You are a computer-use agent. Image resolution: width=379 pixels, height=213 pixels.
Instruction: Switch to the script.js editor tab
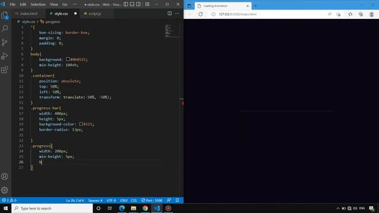click(x=95, y=14)
